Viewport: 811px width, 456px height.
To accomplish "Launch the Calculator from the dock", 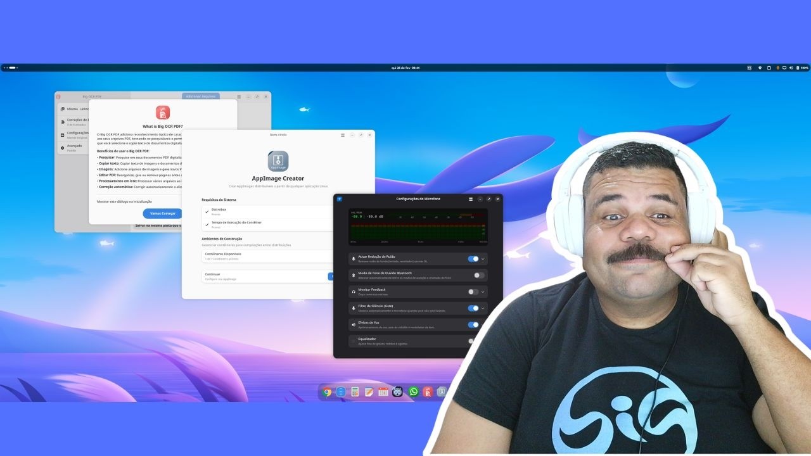I will coord(355,392).
